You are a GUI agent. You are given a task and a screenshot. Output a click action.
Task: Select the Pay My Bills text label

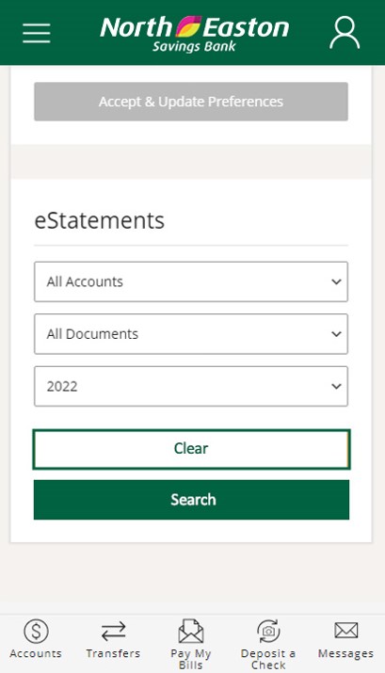coord(190,659)
